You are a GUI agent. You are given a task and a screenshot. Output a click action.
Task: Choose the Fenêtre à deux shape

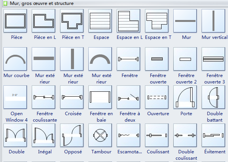128,97
